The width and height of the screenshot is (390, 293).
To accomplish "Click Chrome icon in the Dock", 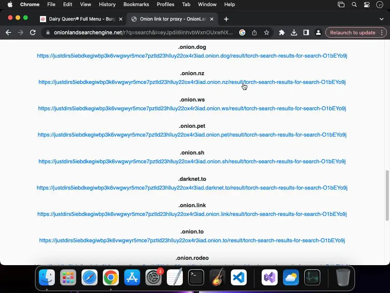I will (111, 277).
